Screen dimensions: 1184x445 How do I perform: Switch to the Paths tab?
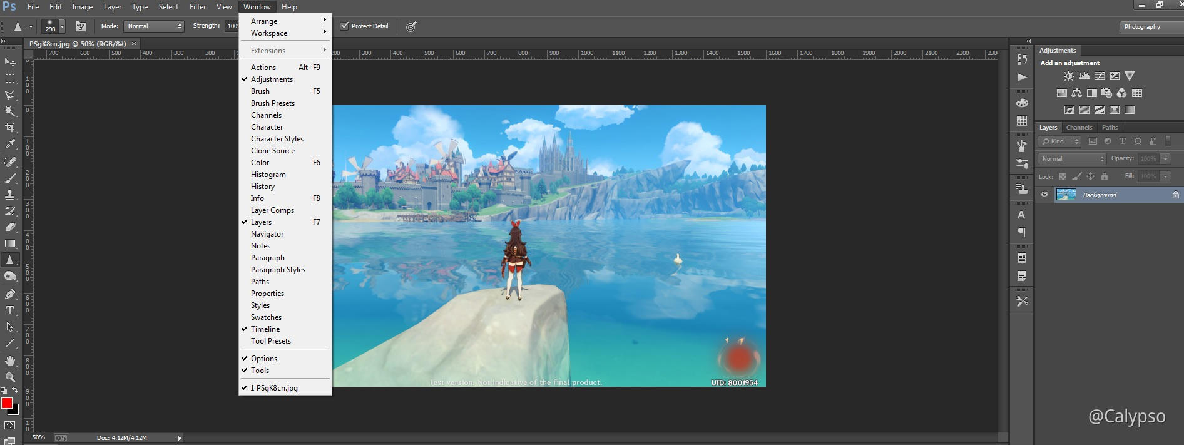tap(1110, 128)
